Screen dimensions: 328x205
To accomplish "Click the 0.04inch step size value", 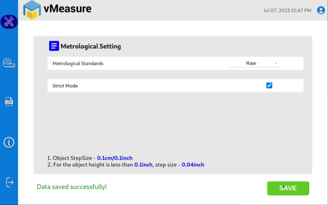I will tap(193, 164).
